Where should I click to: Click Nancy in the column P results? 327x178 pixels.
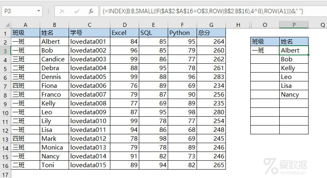coord(294,95)
